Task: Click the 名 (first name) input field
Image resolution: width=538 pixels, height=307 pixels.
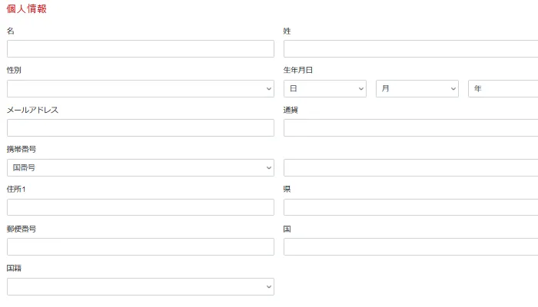Action: click(x=140, y=49)
